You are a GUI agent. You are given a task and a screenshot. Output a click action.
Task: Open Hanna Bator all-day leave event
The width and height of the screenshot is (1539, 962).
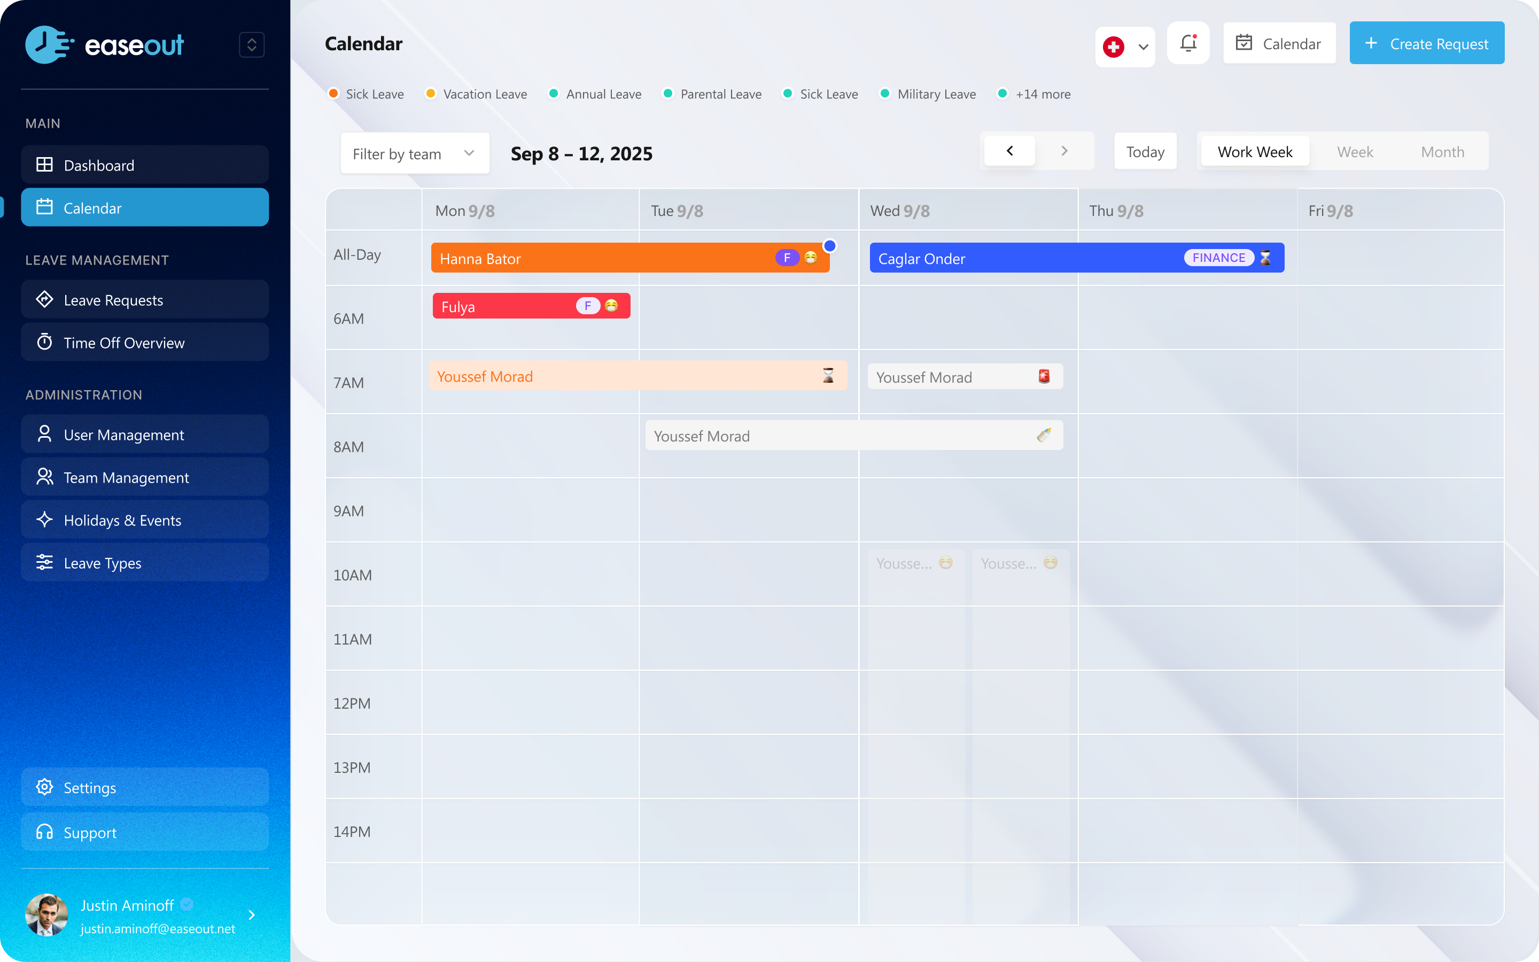(x=629, y=258)
